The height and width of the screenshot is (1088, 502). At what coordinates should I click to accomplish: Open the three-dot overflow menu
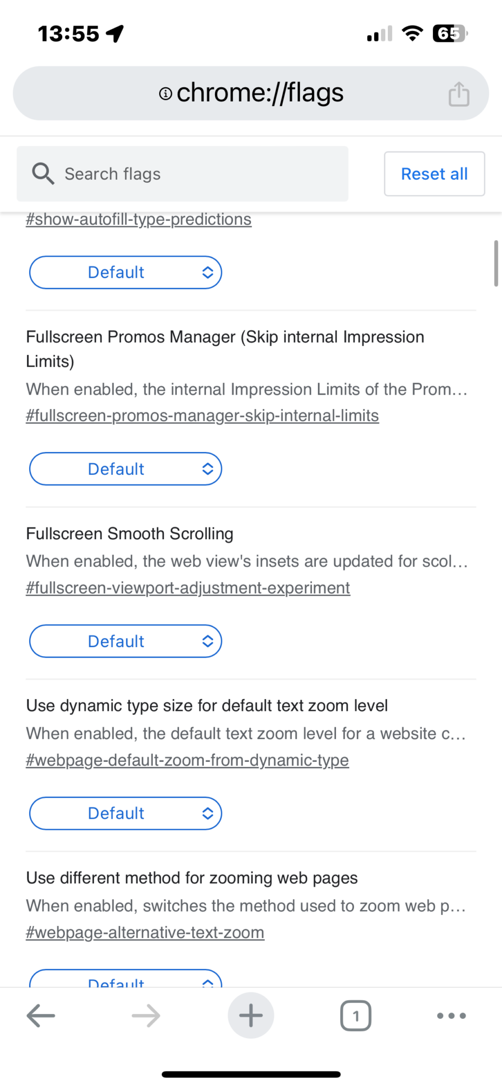tap(451, 1015)
